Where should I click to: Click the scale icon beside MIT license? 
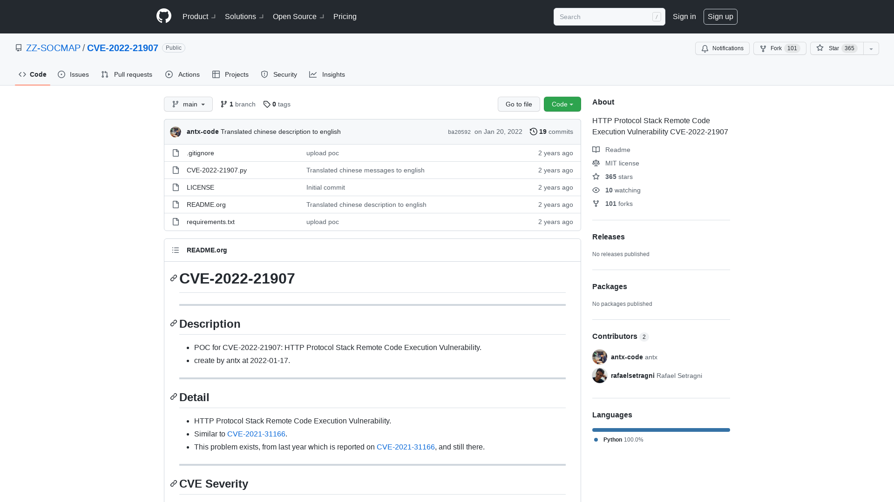click(596, 163)
